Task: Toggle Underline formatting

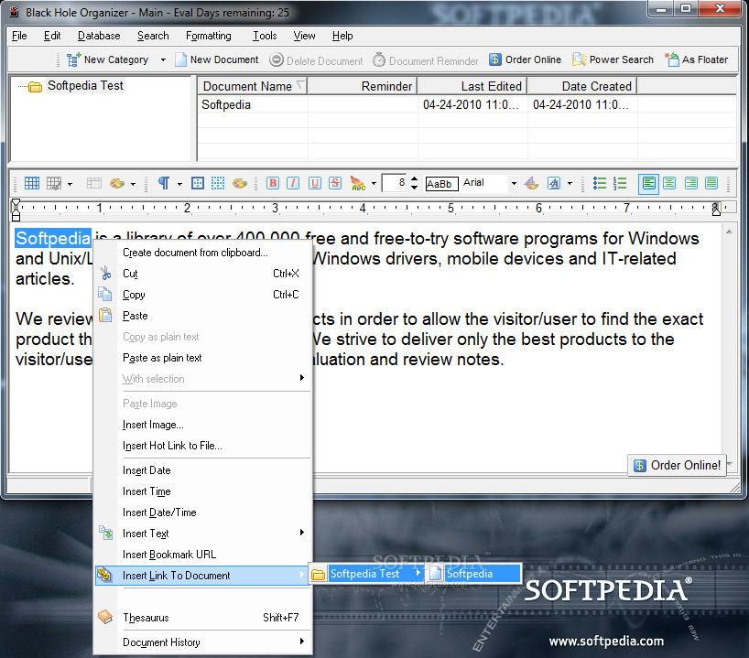Action: (x=315, y=183)
